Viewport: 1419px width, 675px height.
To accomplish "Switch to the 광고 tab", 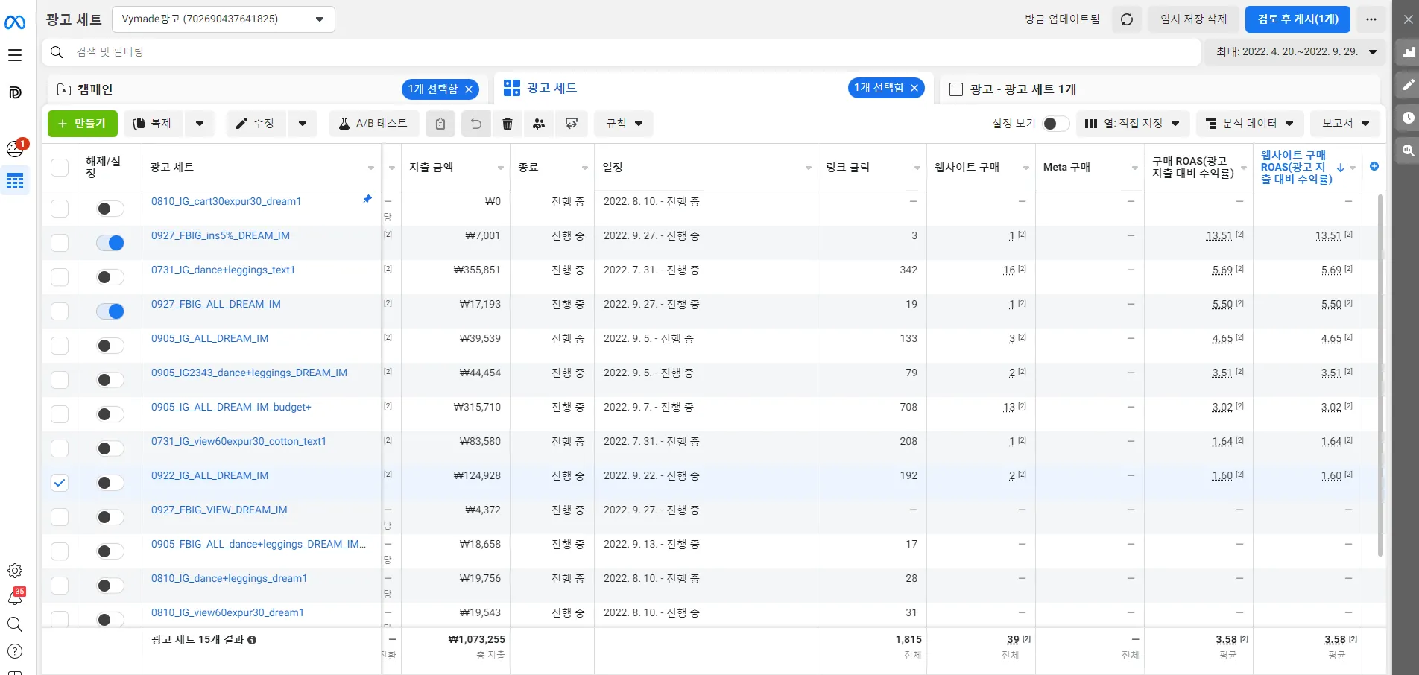I will click(x=1021, y=89).
